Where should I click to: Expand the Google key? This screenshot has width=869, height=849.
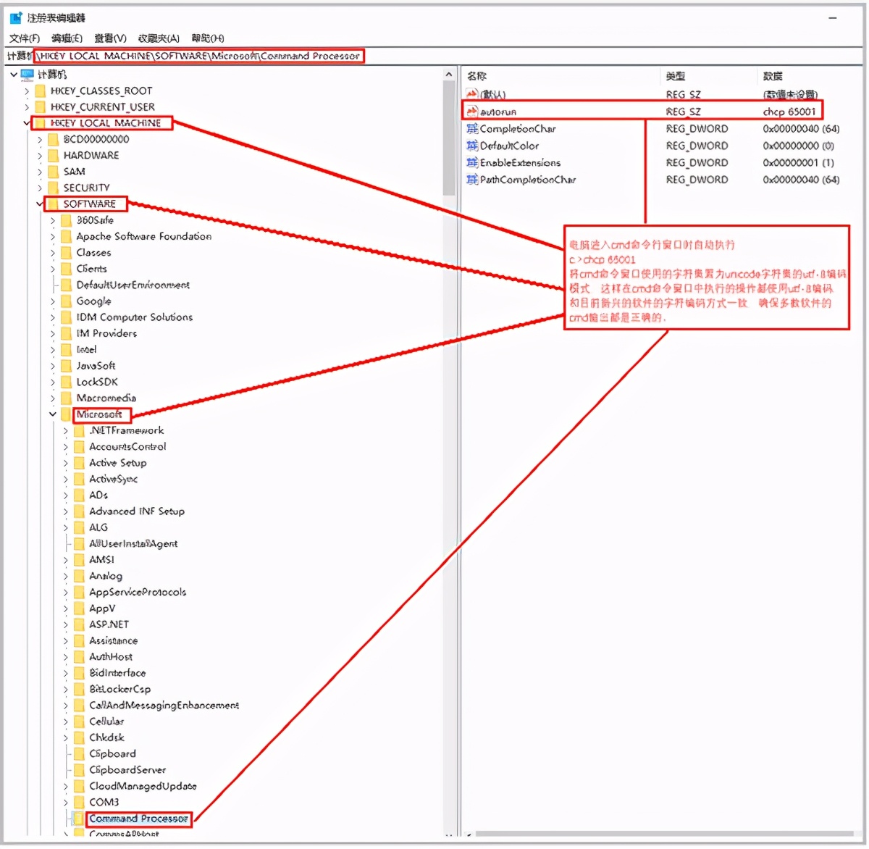(x=53, y=301)
